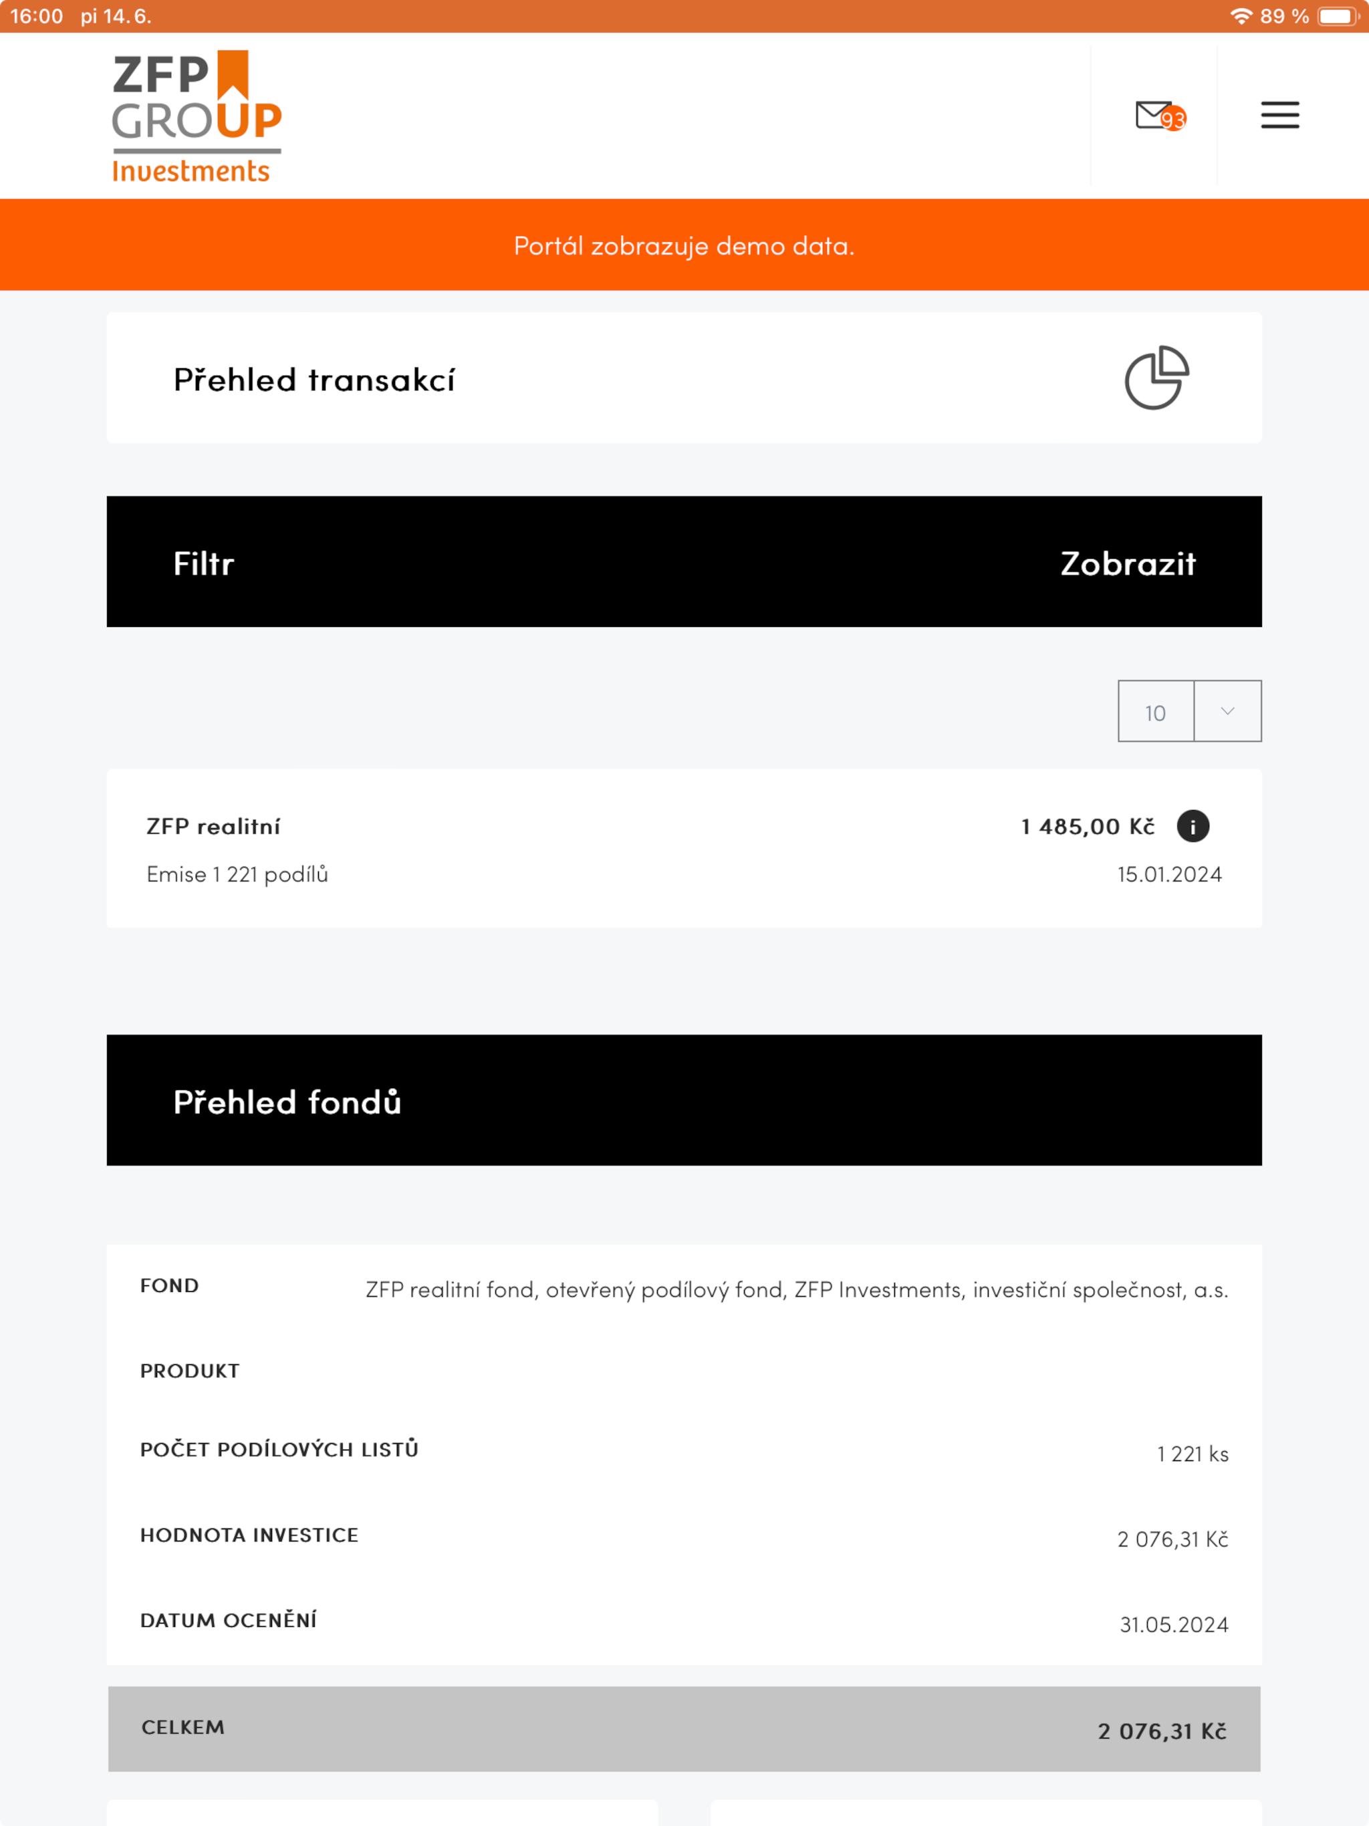Open the "10" page size selector
The width and height of the screenshot is (1369, 1826).
1155,710
